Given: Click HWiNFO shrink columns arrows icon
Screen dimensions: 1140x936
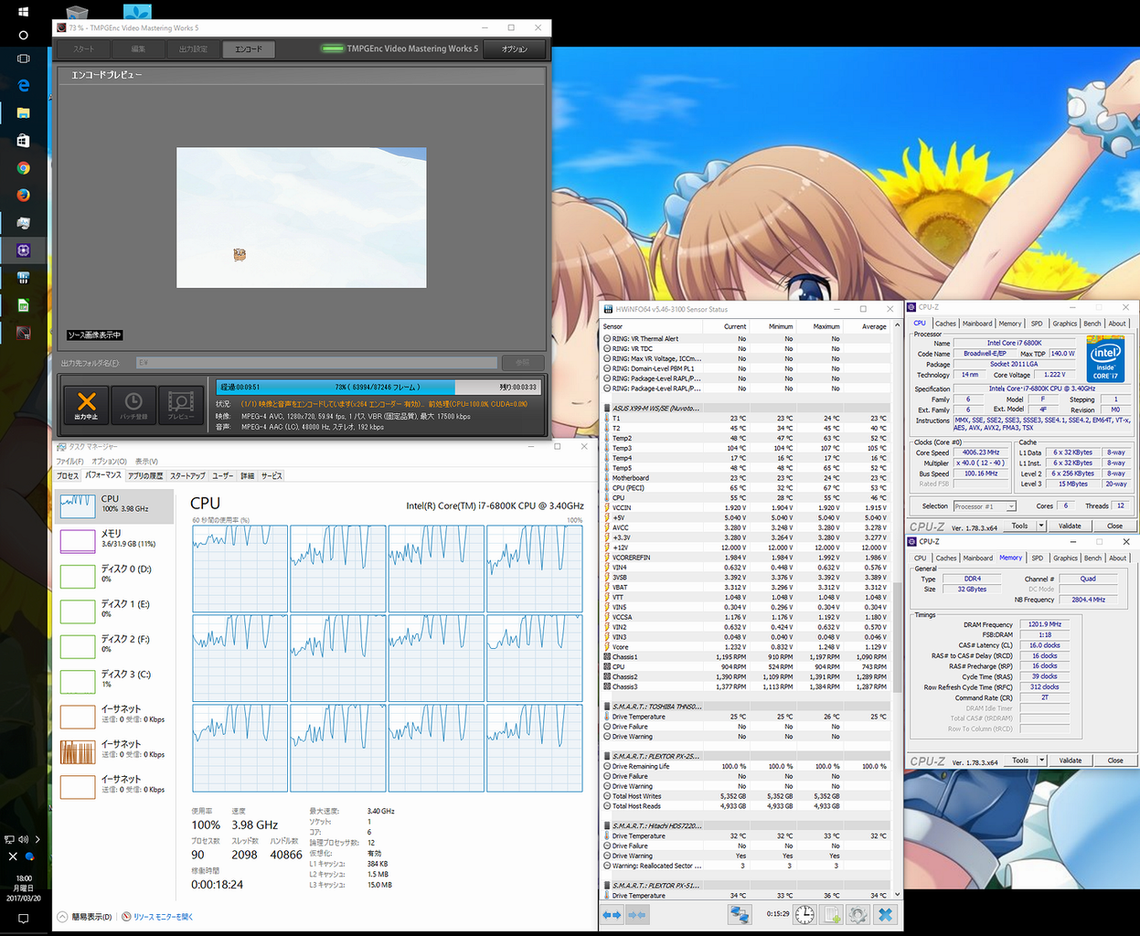Looking at the screenshot, I should pos(637,914).
